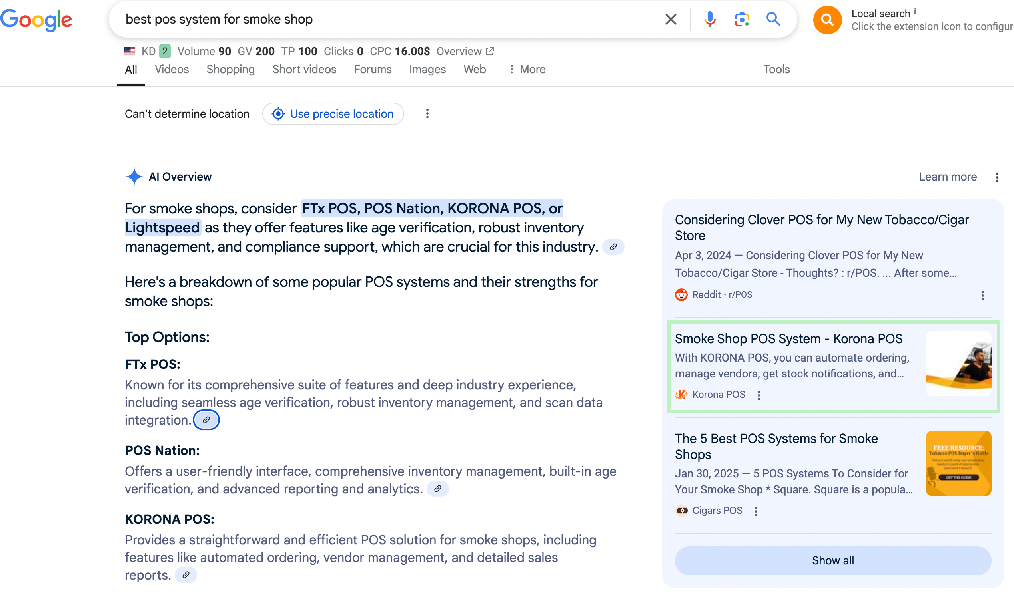The width and height of the screenshot is (1014, 600).
Task: Open Google Lens image search icon
Action: click(741, 19)
